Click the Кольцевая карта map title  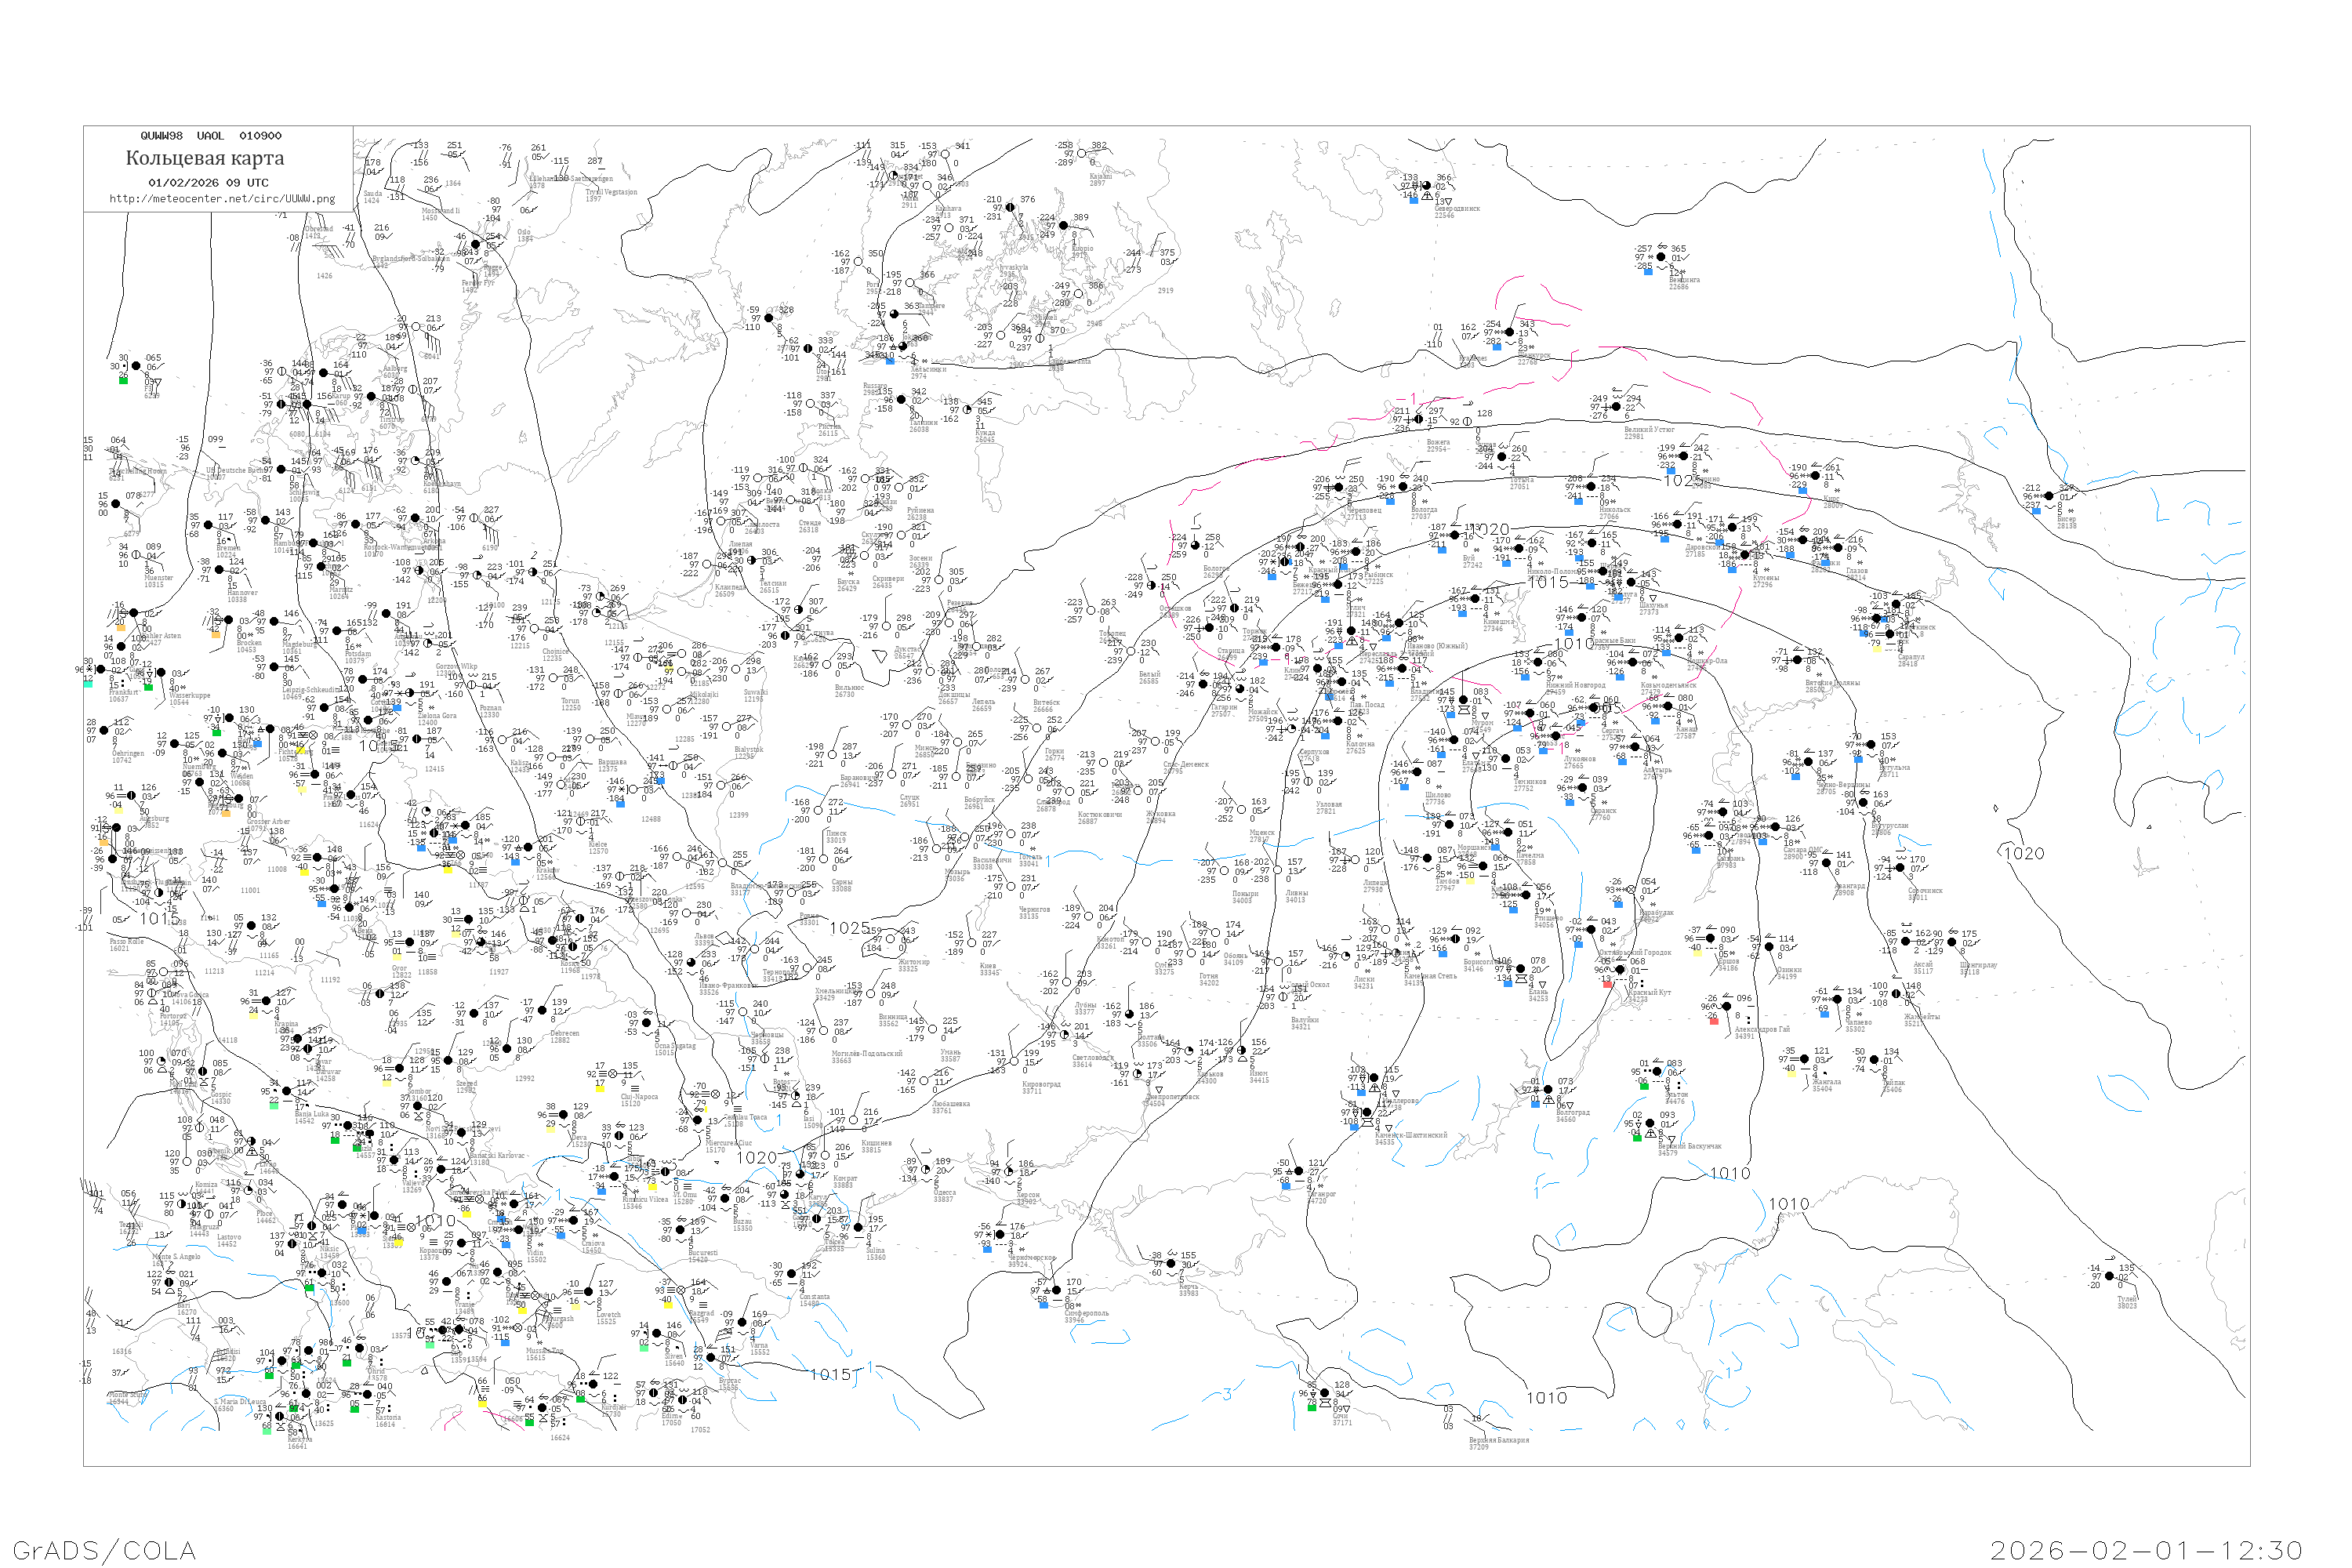(x=205, y=158)
